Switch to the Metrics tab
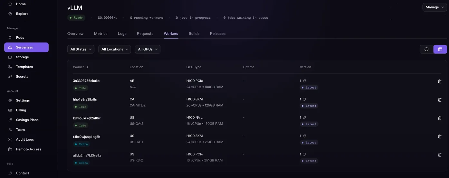Image resolution: width=449 pixels, height=178 pixels. [x=100, y=33]
